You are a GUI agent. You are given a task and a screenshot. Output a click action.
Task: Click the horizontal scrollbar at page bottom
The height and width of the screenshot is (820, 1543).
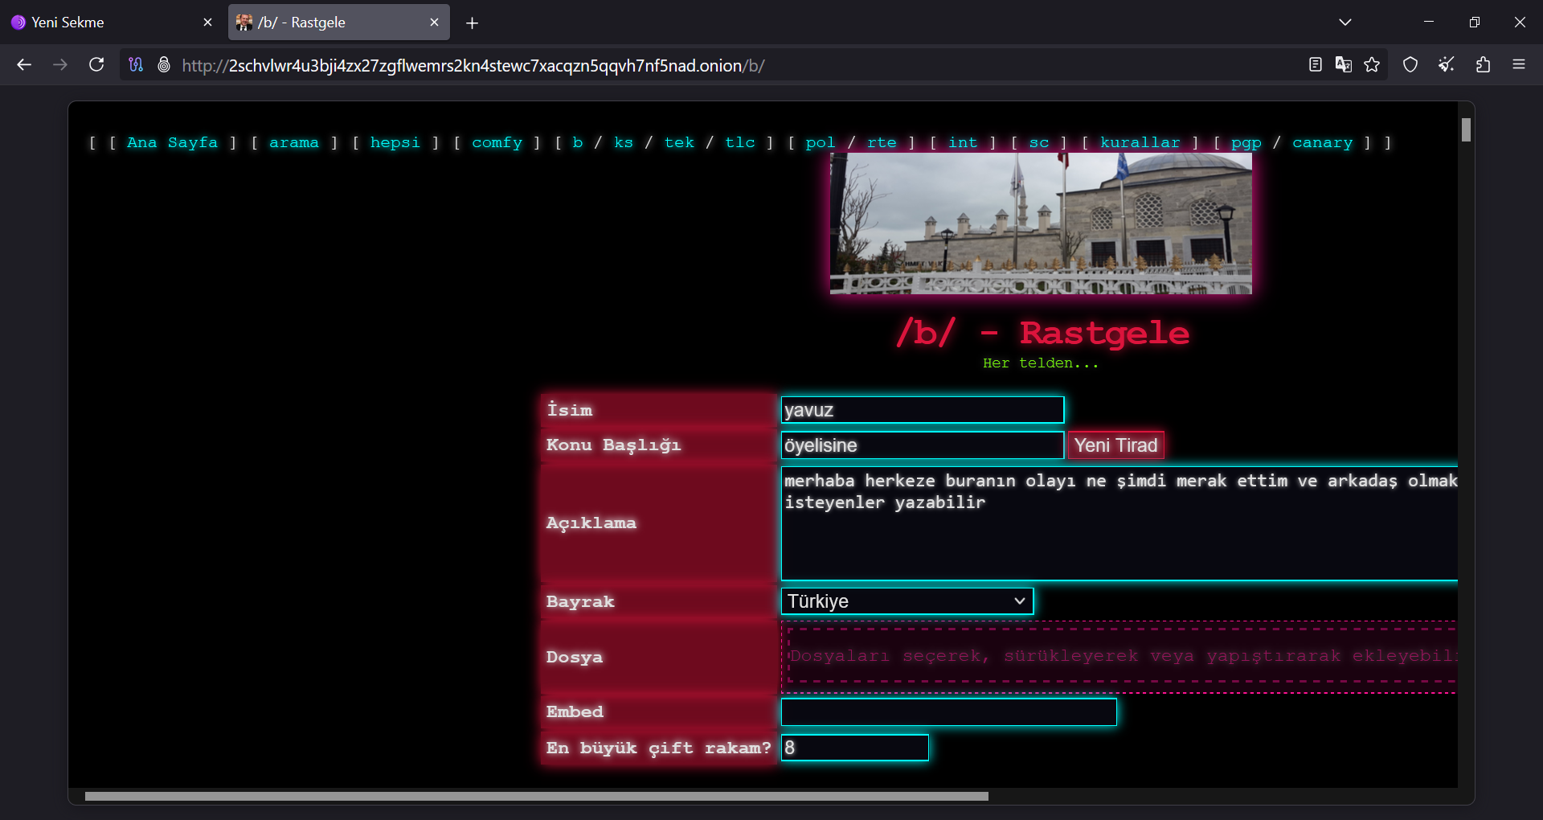point(536,796)
